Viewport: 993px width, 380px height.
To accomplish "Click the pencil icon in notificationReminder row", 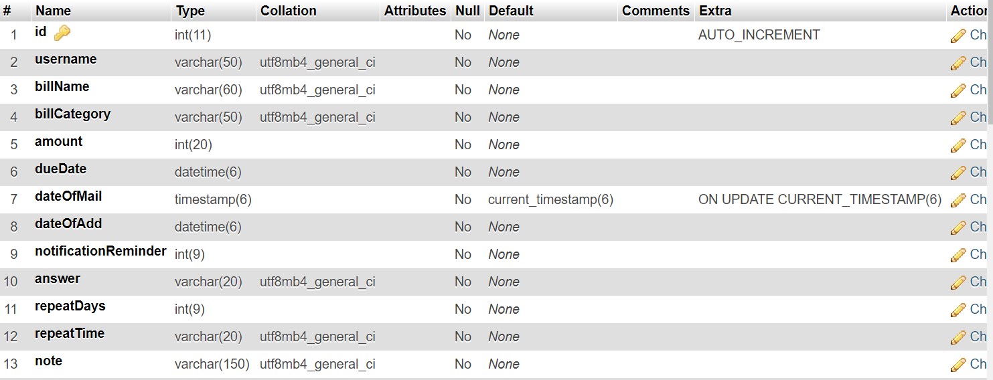I will [x=958, y=255].
